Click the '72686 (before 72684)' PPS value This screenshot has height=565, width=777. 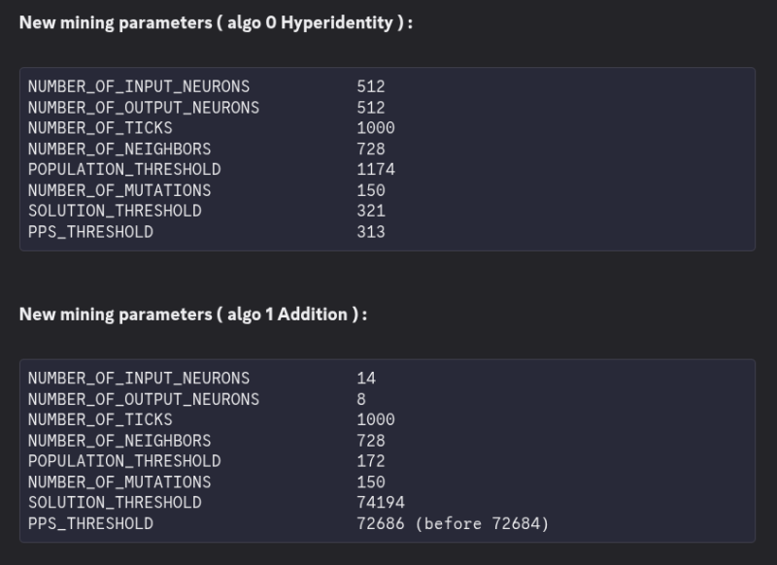453,524
